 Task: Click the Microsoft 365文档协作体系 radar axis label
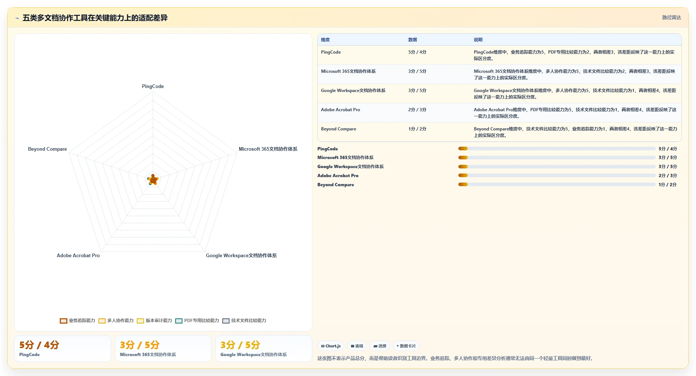pyautogui.click(x=268, y=149)
